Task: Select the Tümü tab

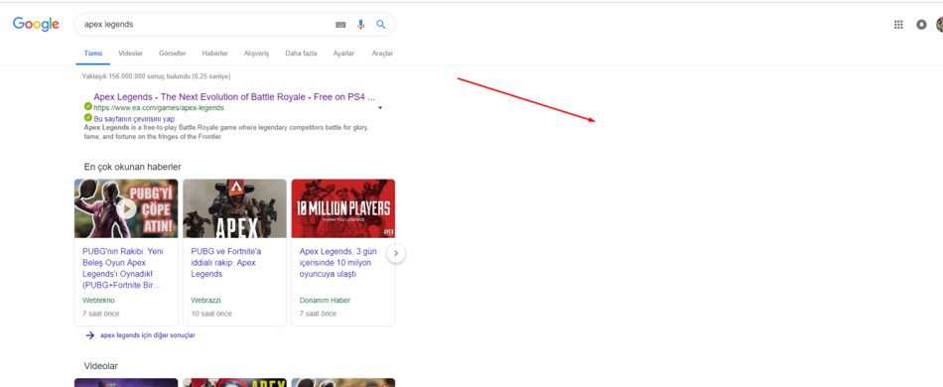Action: 92,54
